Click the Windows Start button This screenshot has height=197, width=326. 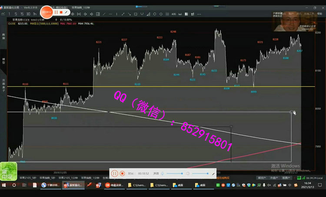(4, 185)
